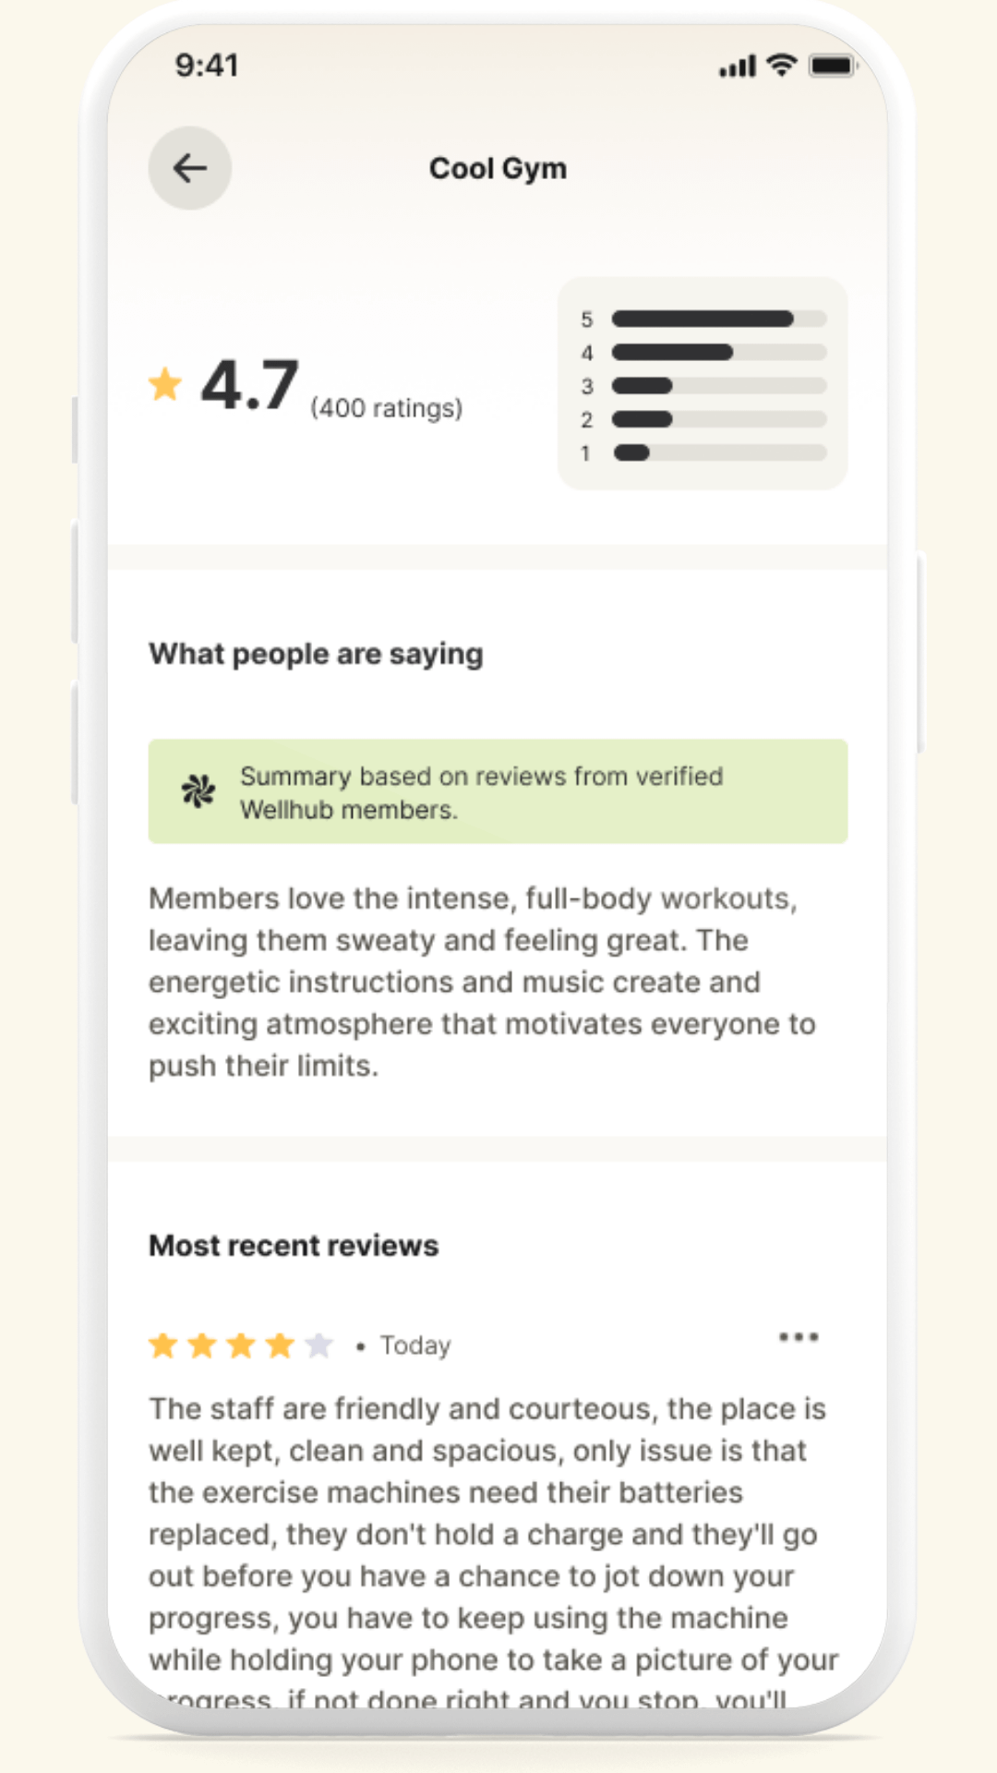This screenshot has height=1773, width=997.
Task: Tap the battery status icon
Action: 833,66
